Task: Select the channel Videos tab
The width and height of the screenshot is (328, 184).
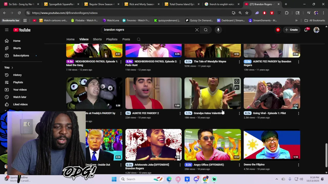Action: tap(84, 39)
